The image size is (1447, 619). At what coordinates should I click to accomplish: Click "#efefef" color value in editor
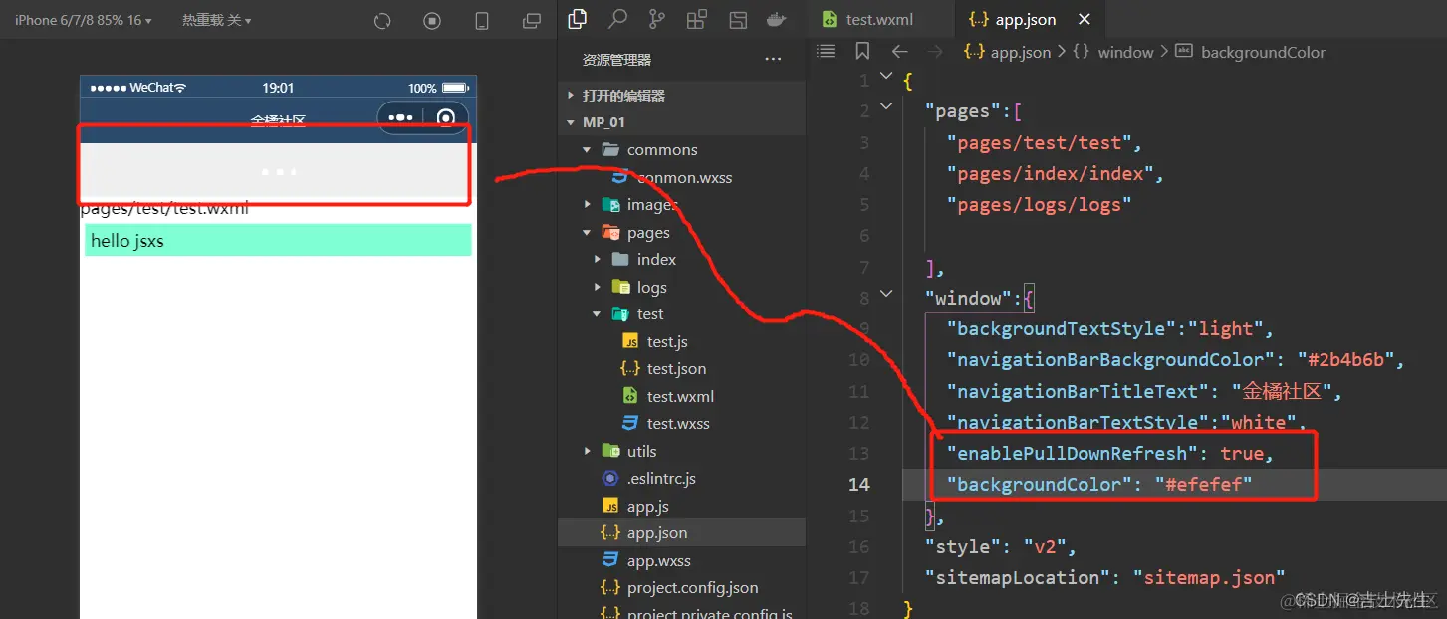tap(1203, 484)
